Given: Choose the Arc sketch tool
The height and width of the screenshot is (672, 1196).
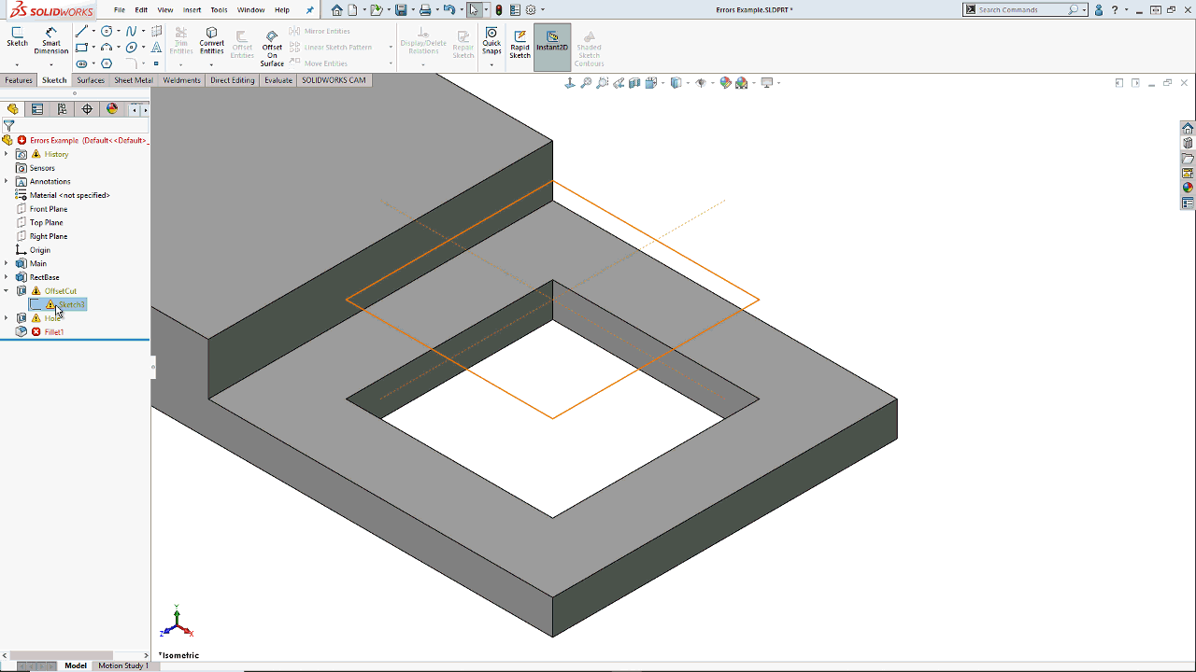Looking at the screenshot, I should click(x=107, y=48).
